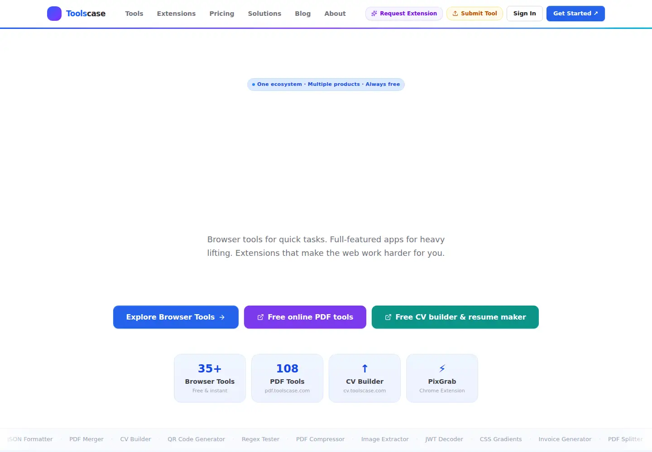Go to the Pricing page

click(x=222, y=14)
